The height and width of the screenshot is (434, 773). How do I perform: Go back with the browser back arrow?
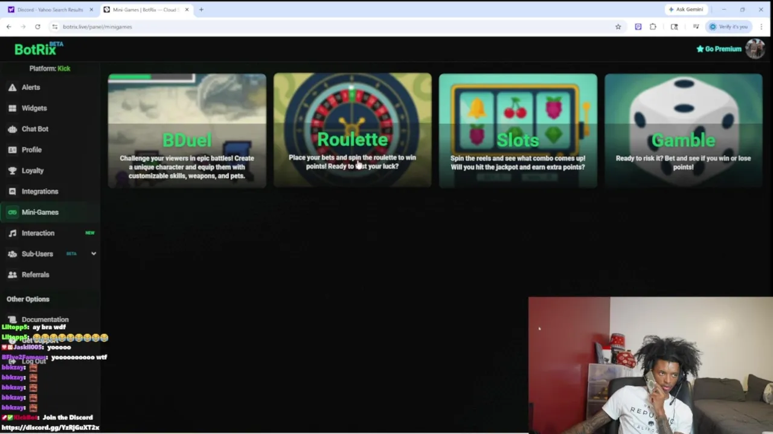click(8, 27)
